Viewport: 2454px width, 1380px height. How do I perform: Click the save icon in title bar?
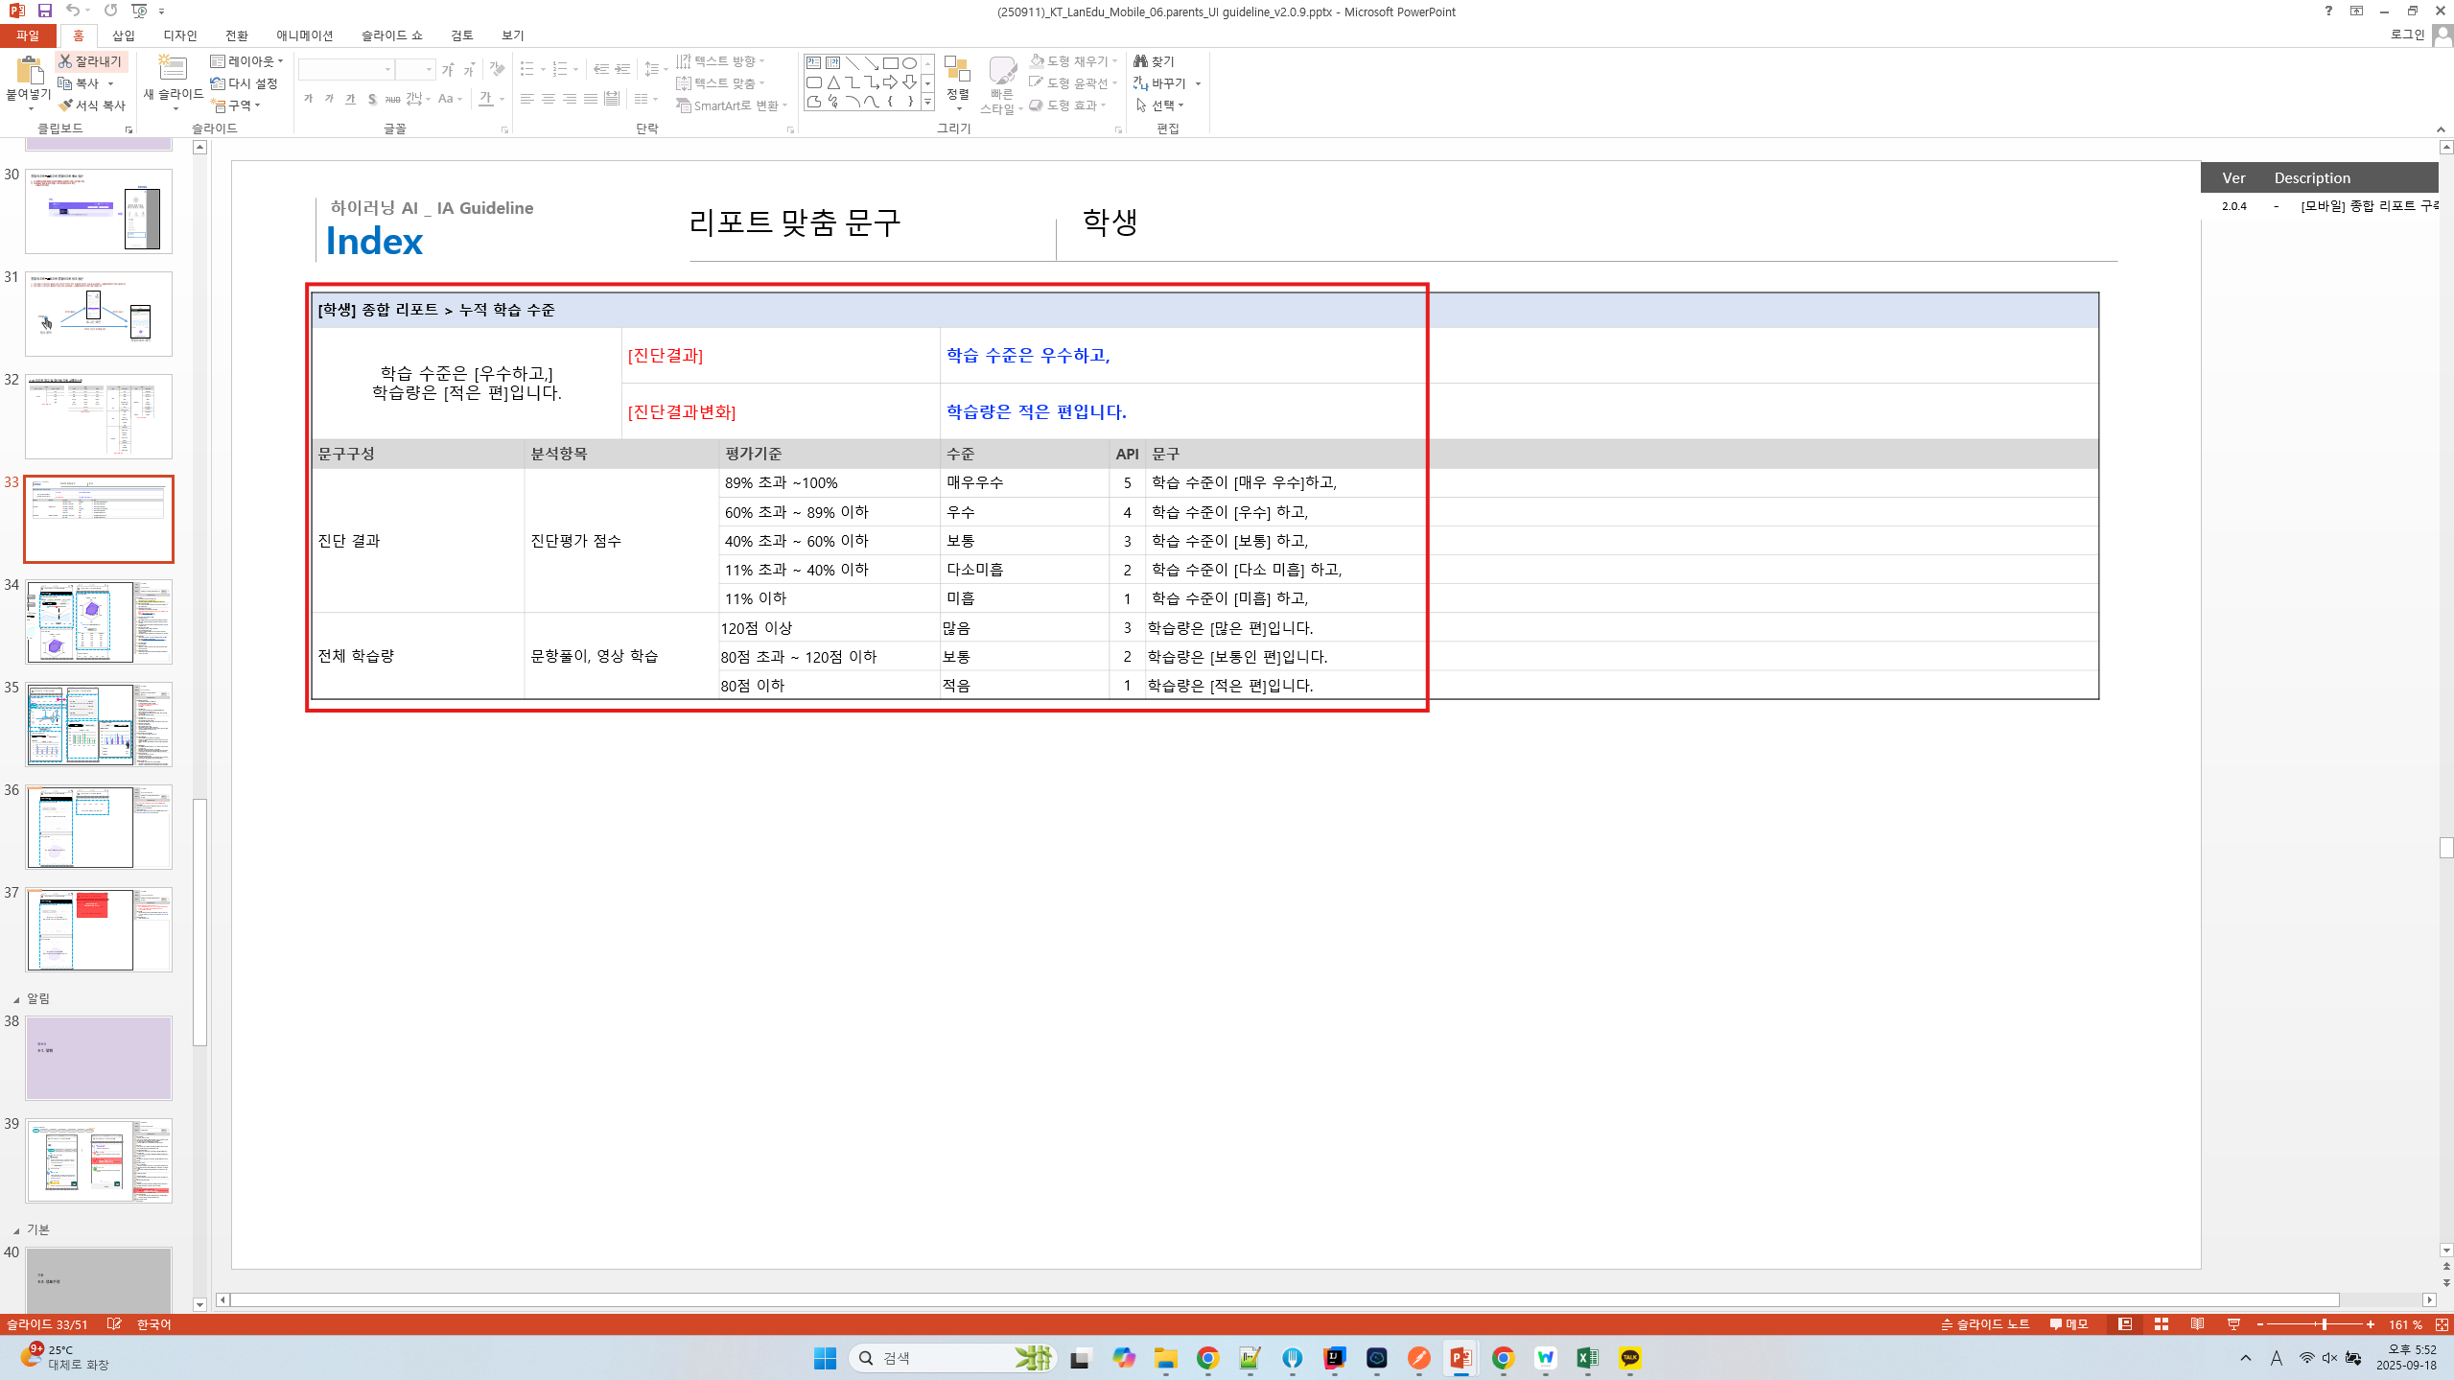[44, 11]
